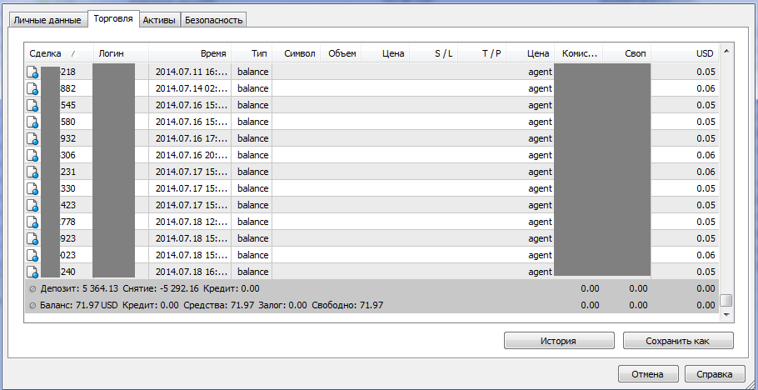The width and height of the screenshot is (758, 390).
Task: Click the deal icon in row ending 882
Action: (32, 89)
